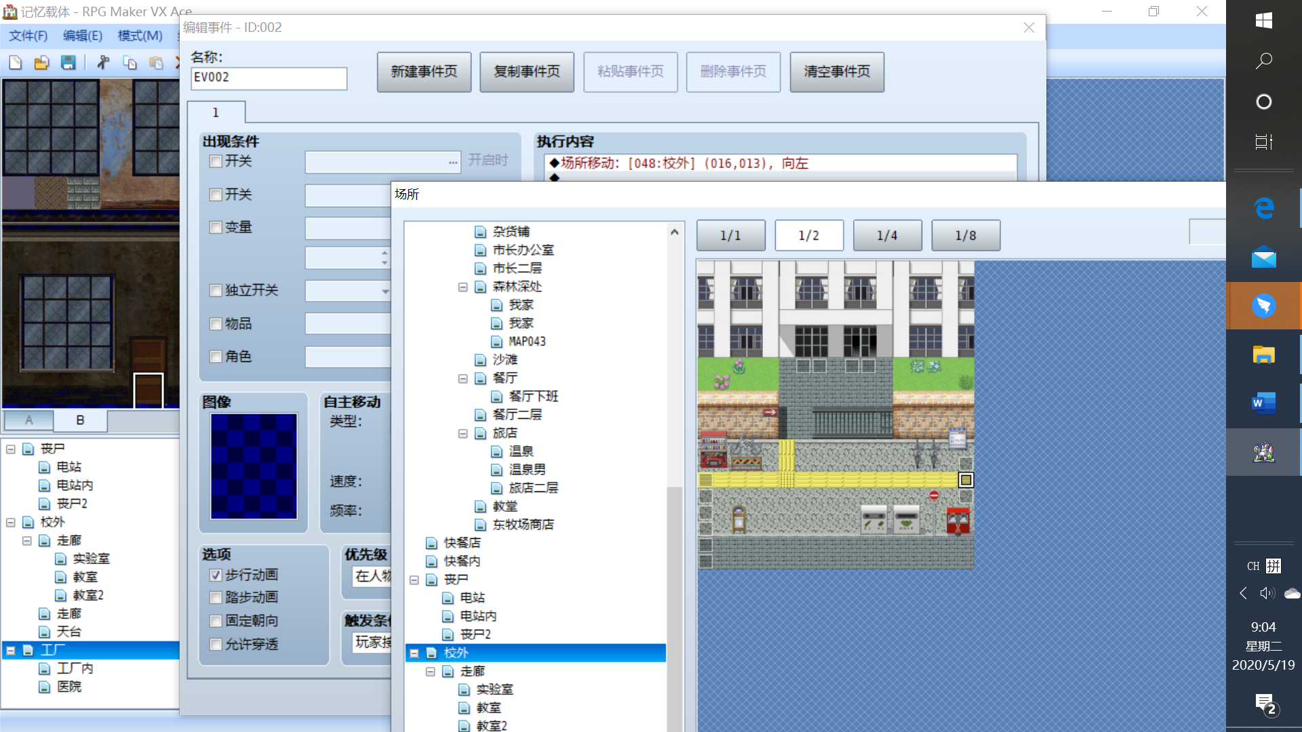Enable the first 开关 condition checkbox

tap(216, 161)
